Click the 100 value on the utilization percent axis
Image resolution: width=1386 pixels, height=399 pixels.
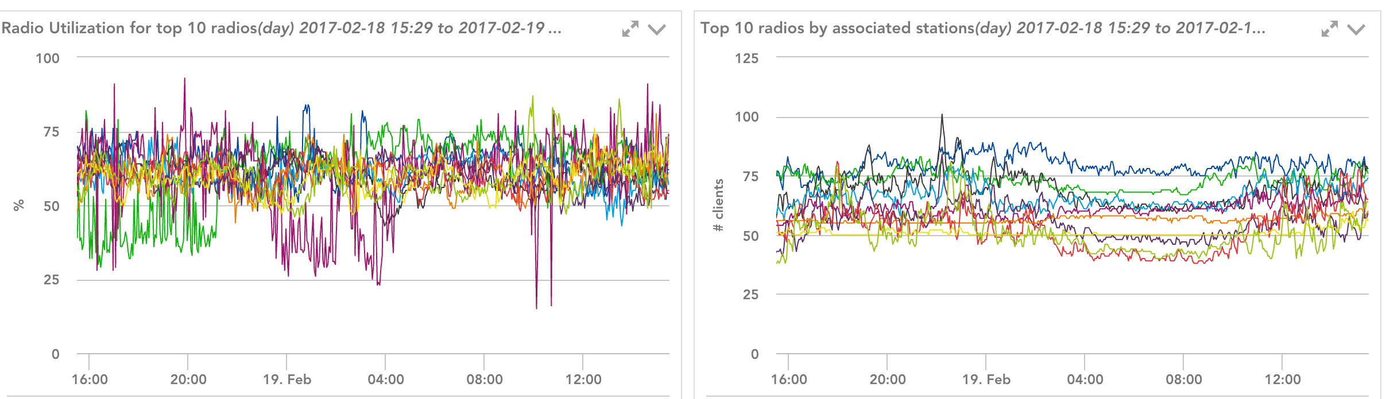[48, 58]
